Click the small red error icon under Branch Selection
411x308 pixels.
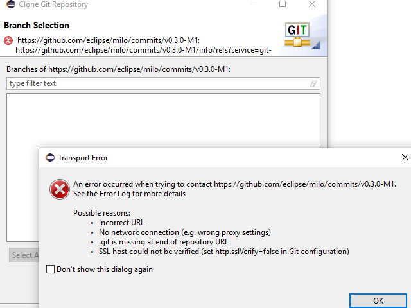coord(8,40)
